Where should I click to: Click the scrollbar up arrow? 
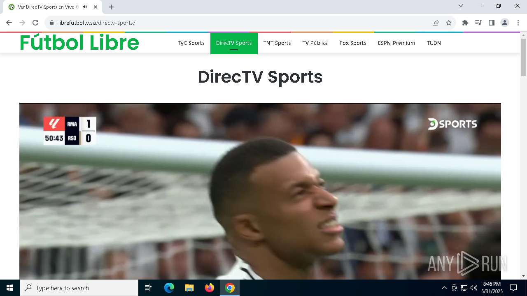coord(524,35)
